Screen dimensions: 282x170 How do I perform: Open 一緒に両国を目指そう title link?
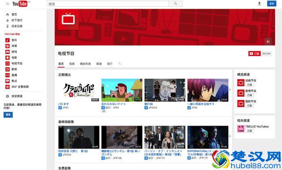(201, 104)
